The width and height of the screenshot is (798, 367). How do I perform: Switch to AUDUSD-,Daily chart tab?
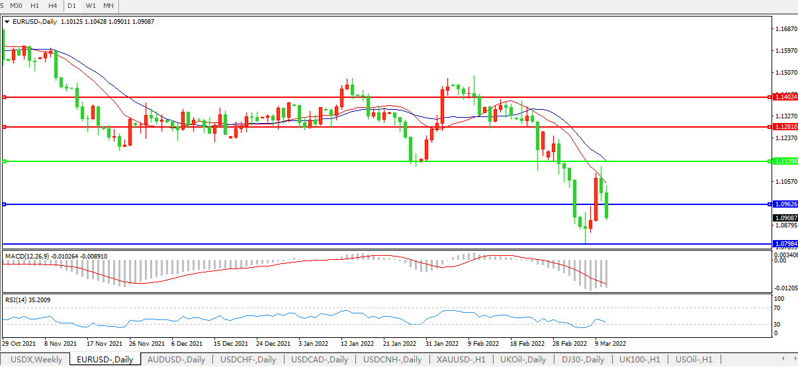176,360
